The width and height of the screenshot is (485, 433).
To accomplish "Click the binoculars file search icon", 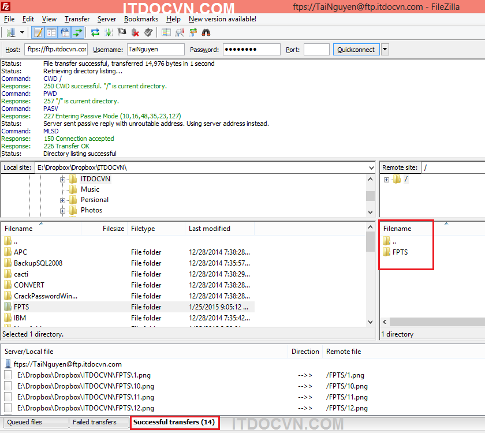I will tap(206, 32).
